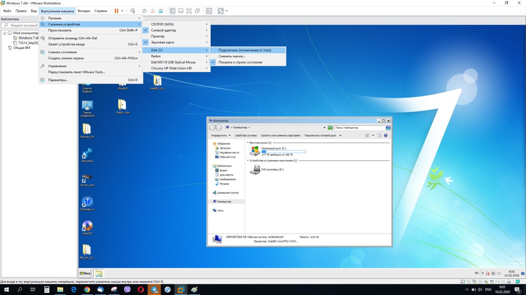Open Параметры from the VM menu
The width and height of the screenshot is (526, 295).
click(x=91, y=80)
